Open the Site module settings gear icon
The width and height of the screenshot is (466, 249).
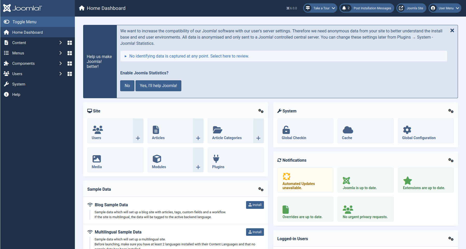pyautogui.click(x=261, y=111)
